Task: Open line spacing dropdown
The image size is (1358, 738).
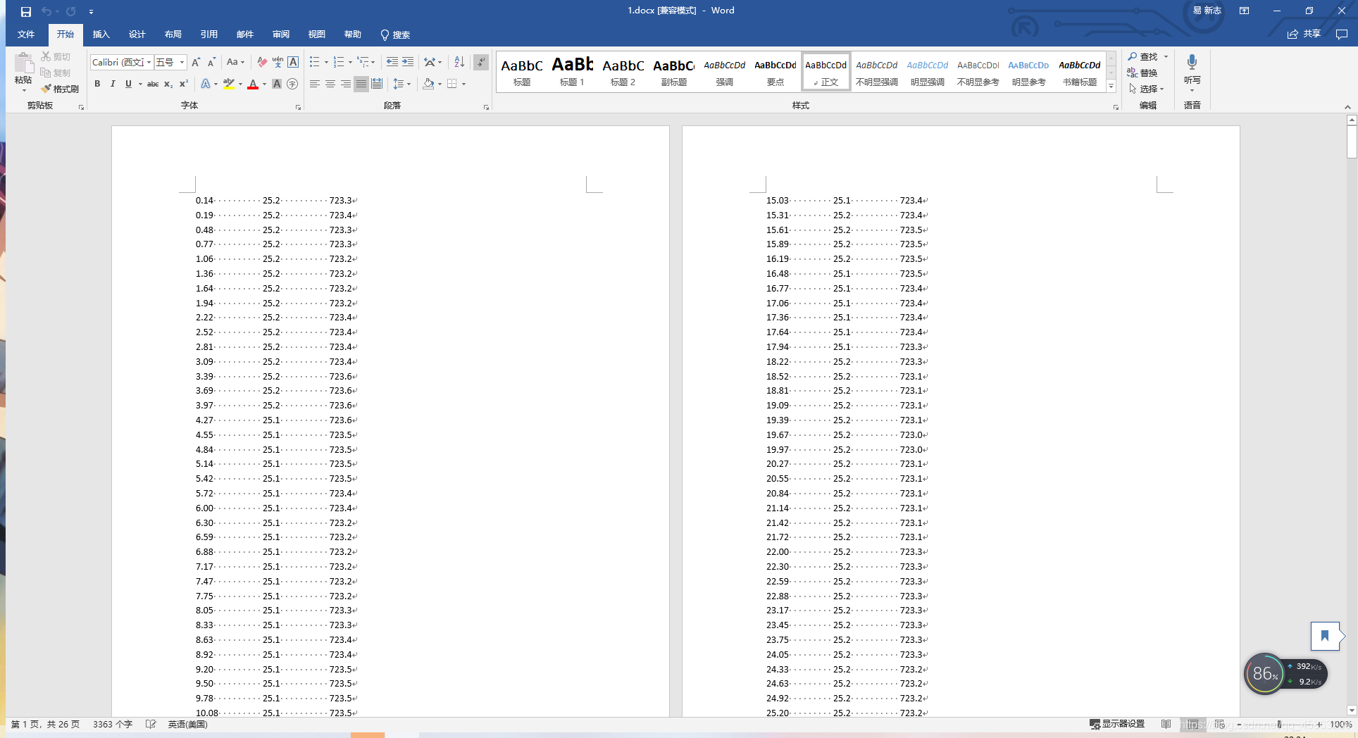Action: (x=401, y=84)
